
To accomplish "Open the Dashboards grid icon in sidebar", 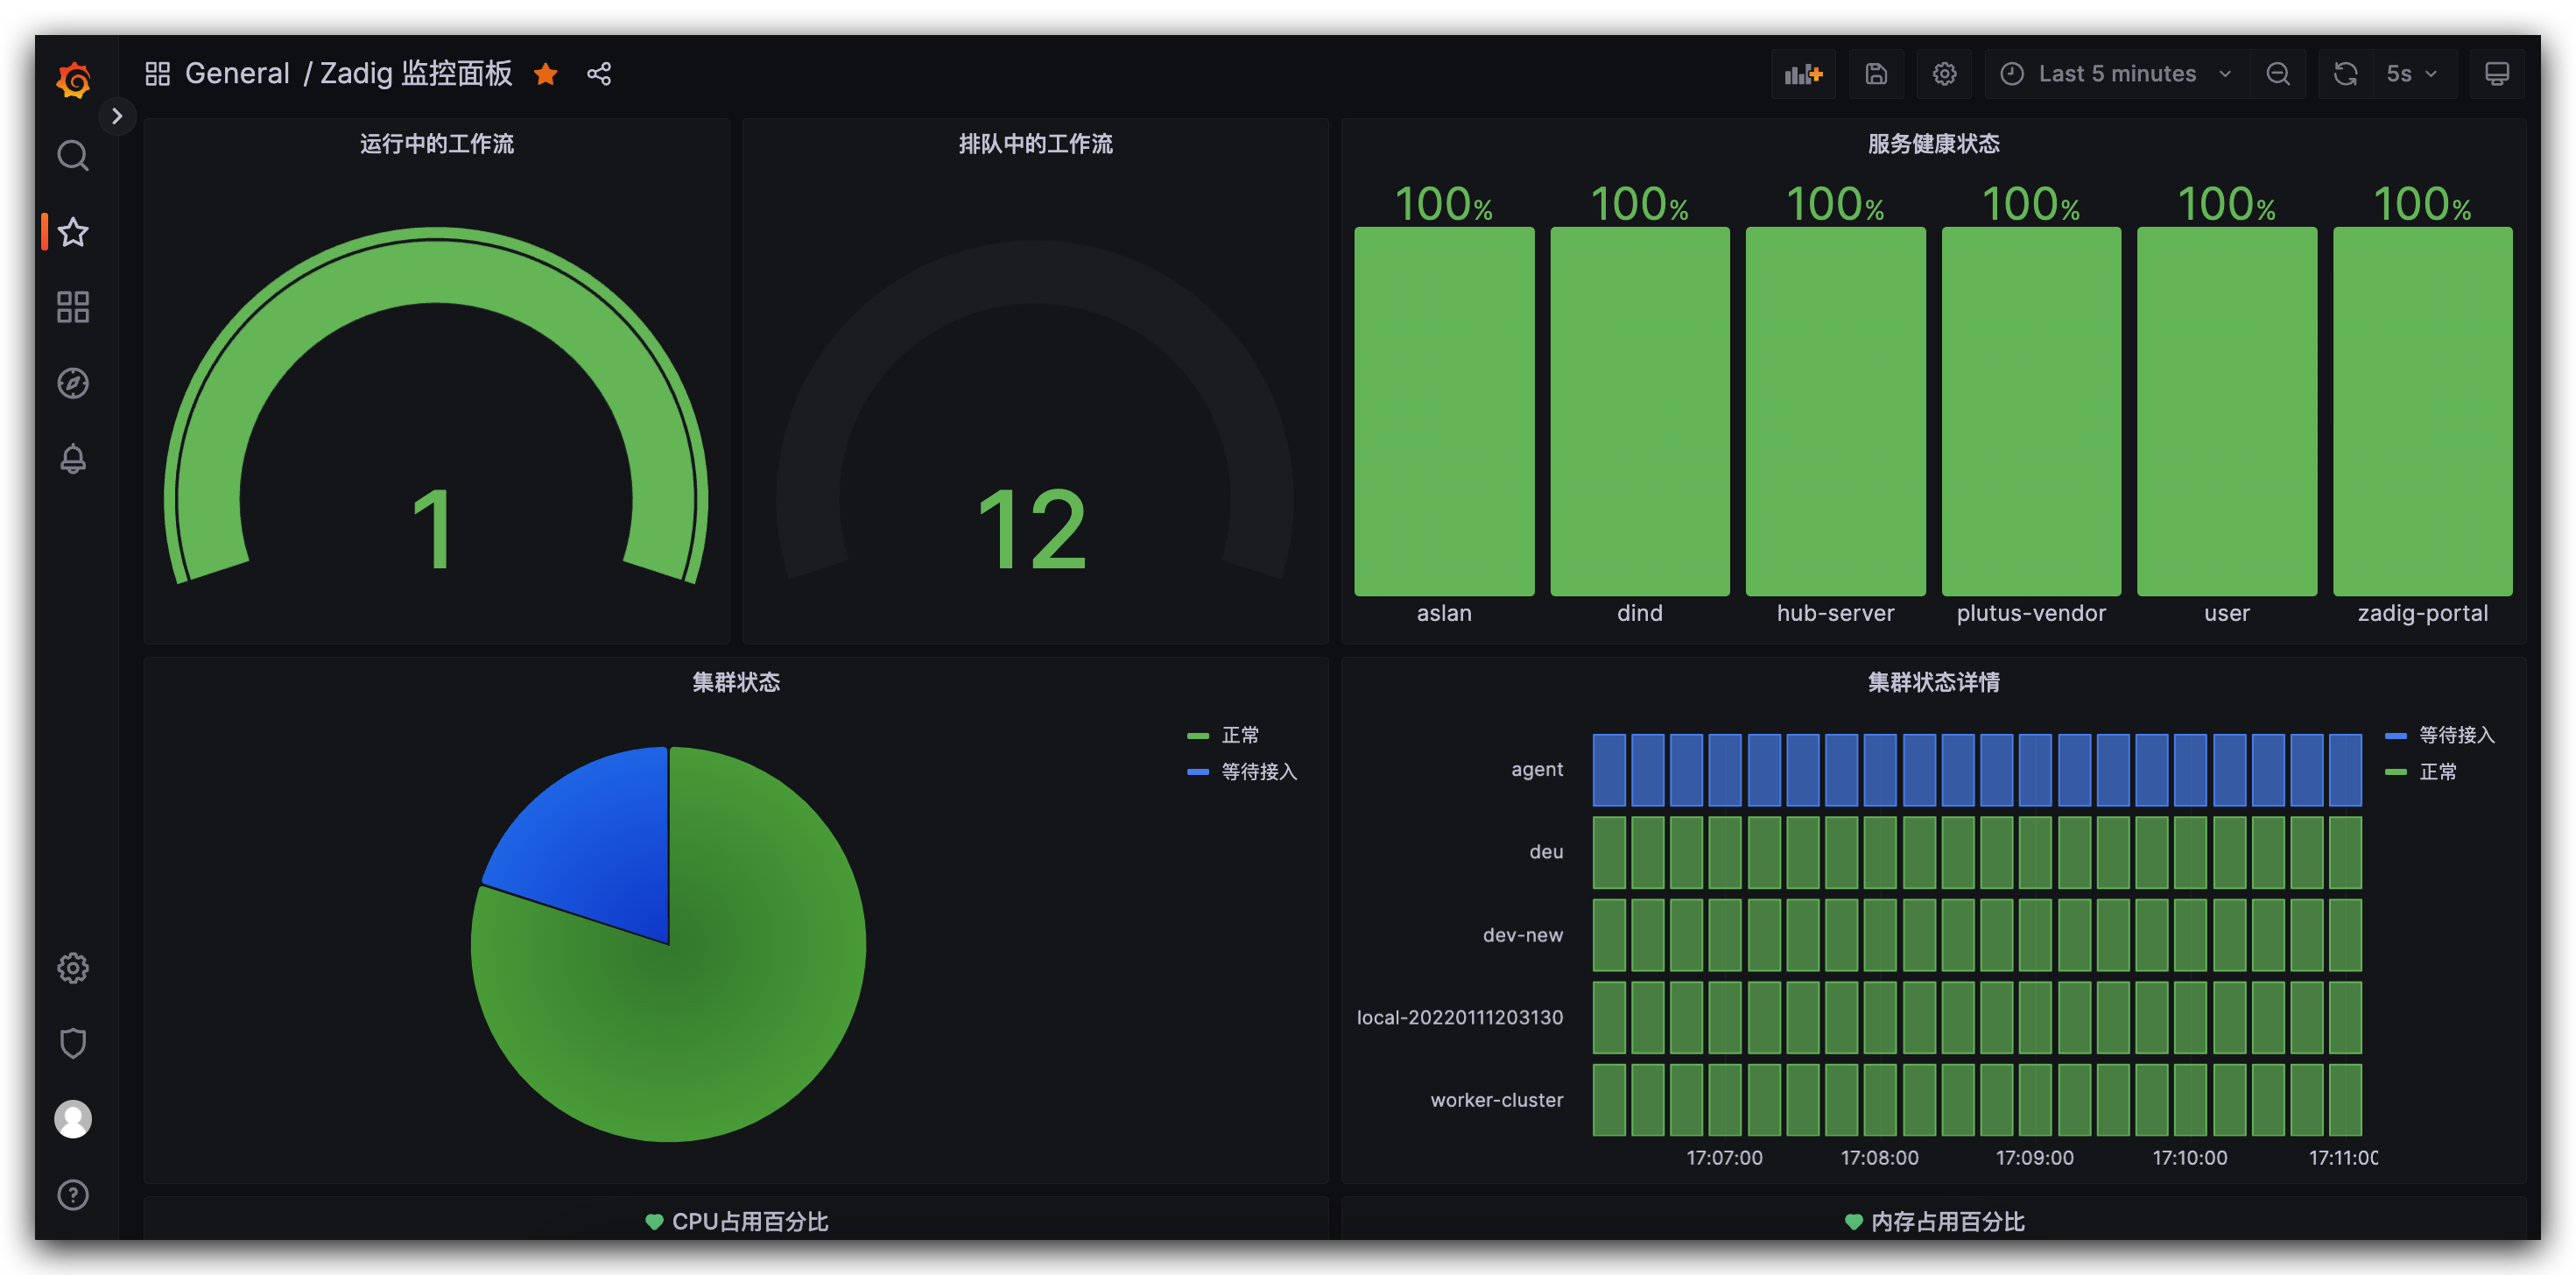I will click(x=73, y=307).
